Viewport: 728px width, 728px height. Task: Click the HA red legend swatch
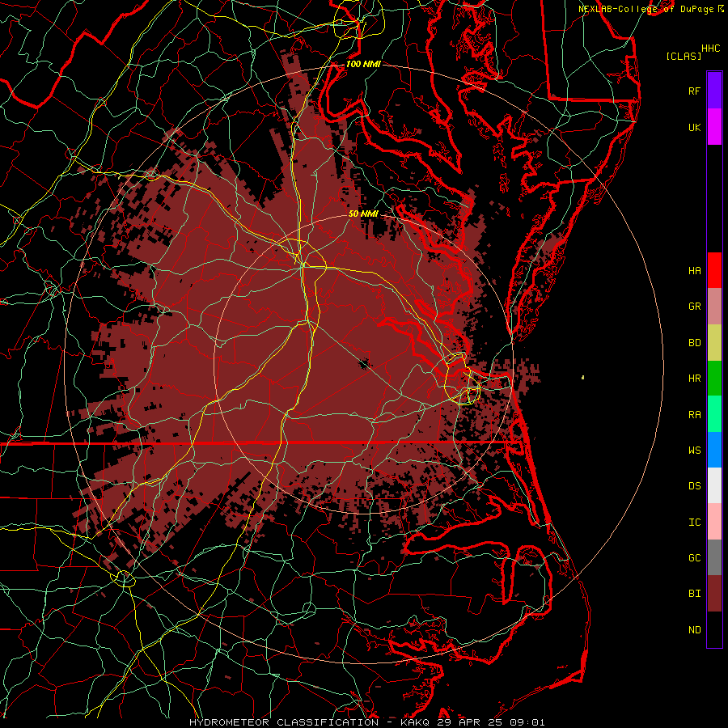714,270
